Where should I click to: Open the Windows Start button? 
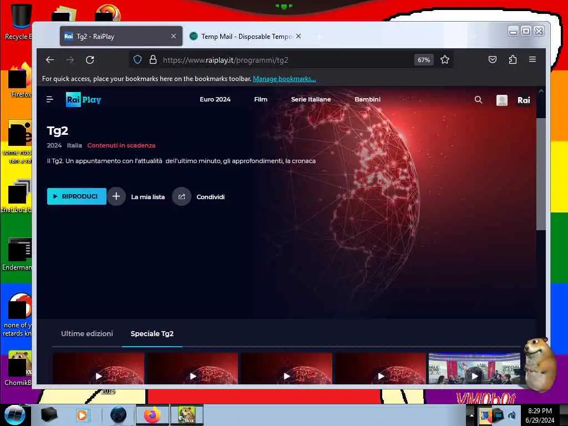pyautogui.click(x=14, y=415)
